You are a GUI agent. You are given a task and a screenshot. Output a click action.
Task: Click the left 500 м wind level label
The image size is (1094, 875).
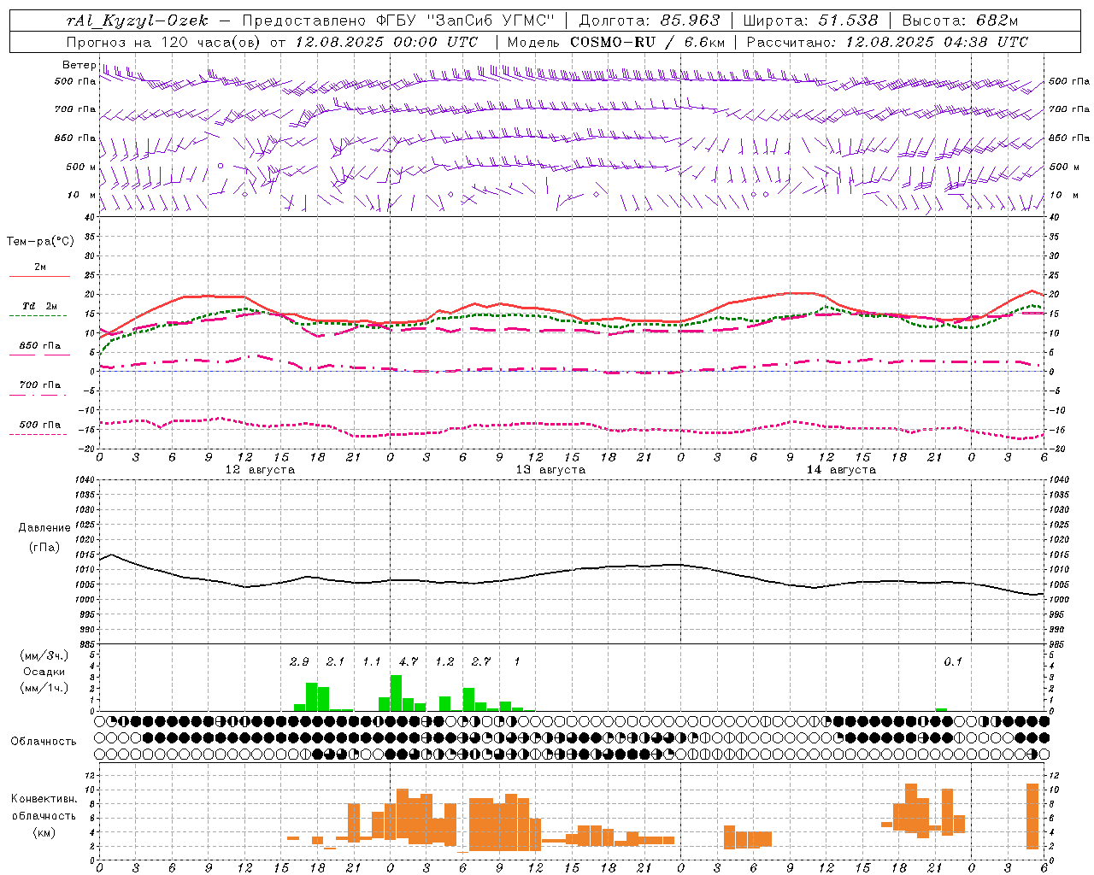pyautogui.click(x=81, y=167)
